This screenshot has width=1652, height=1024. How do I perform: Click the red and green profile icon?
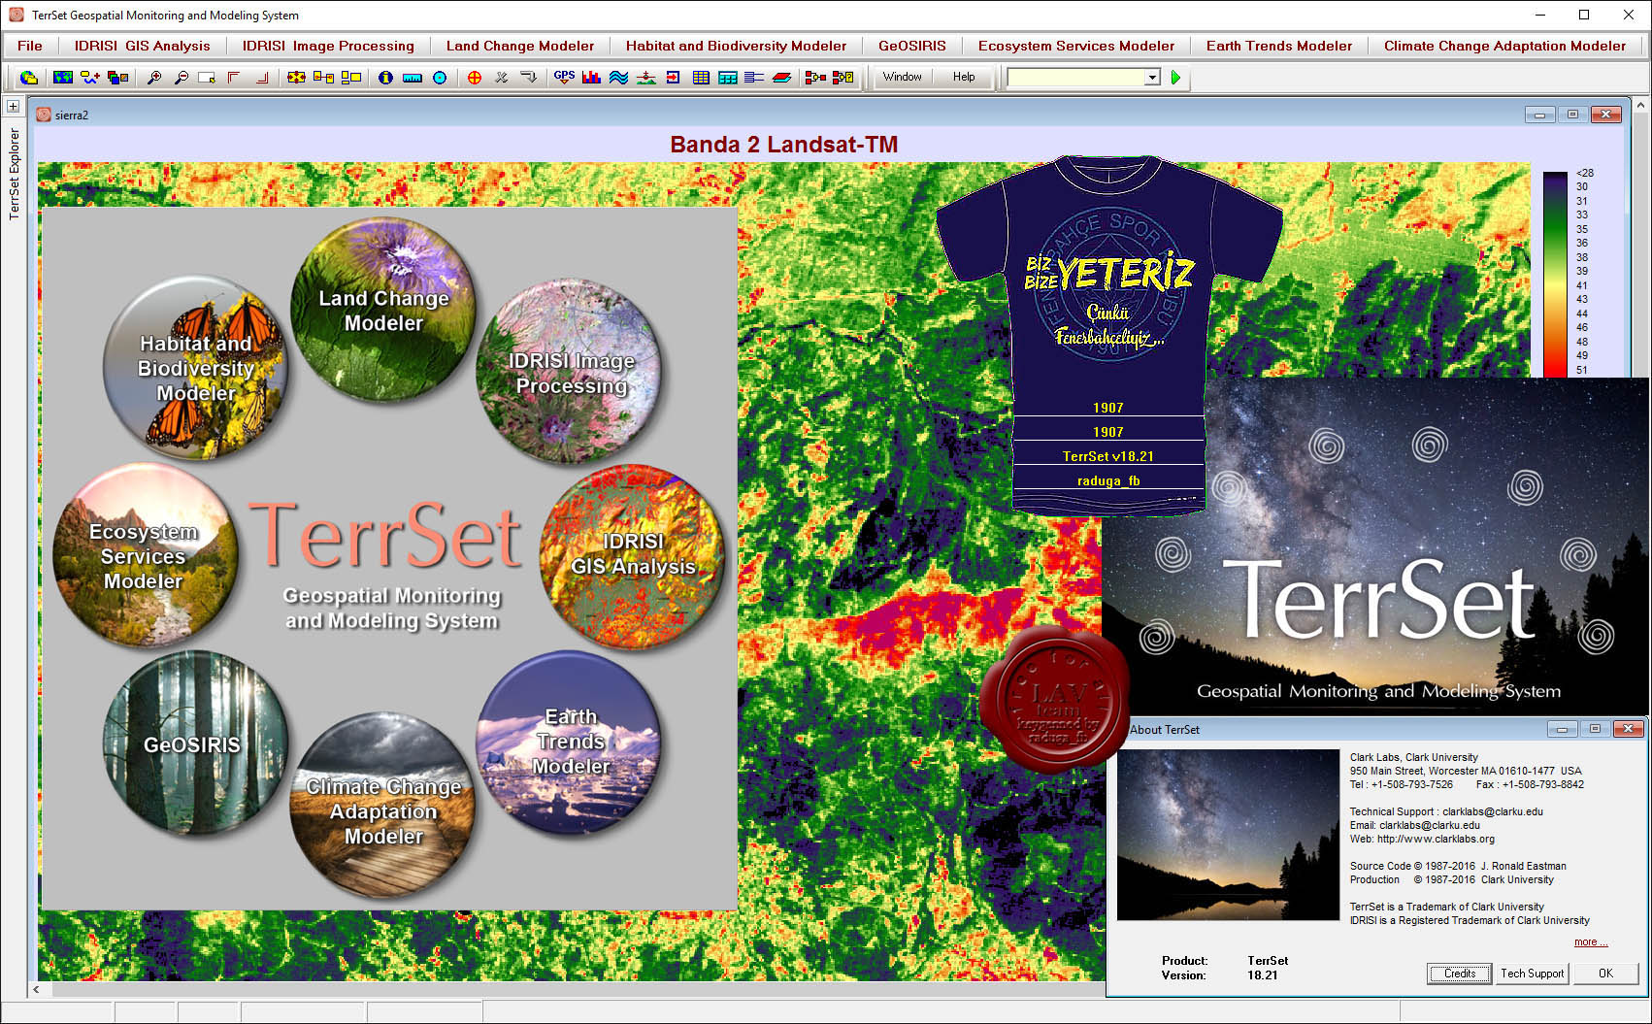click(x=645, y=77)
